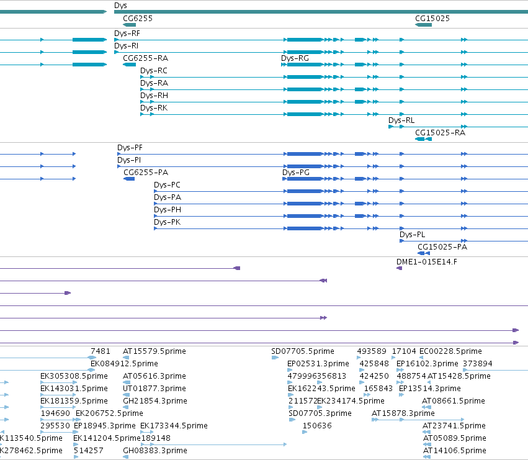Open the AT15579.5prime EST label

point(154,351)
